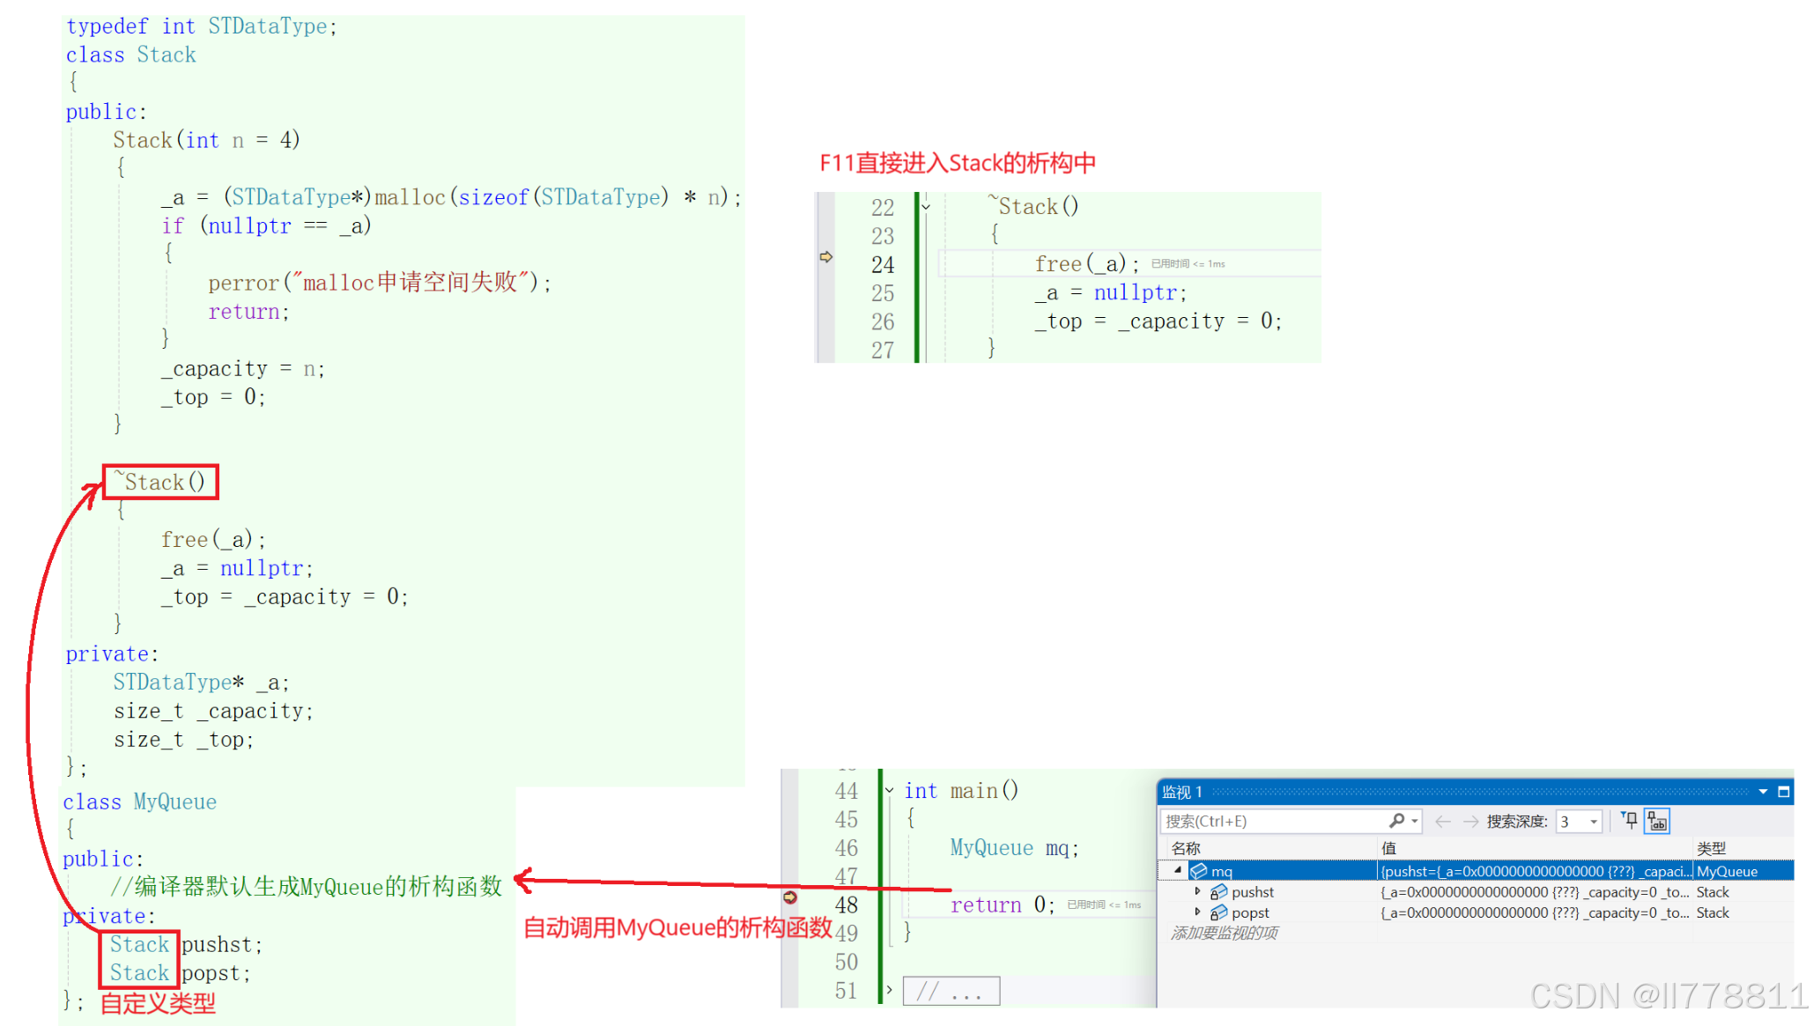This screenshot has width=1813, height=1026.
Task: Click the breakpoint marker at line 48
Action: click(790, 897)
